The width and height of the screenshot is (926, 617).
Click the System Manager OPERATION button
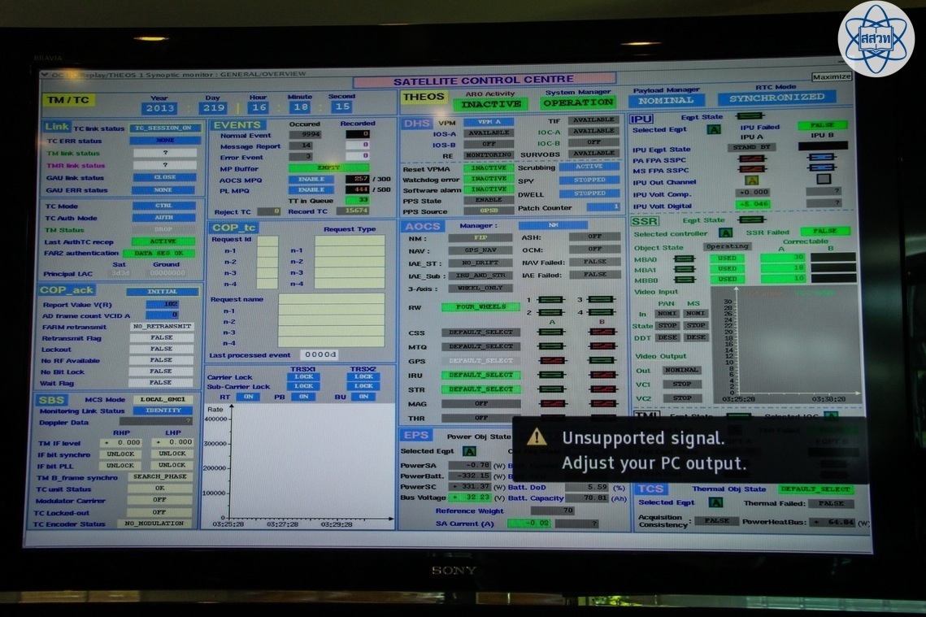578,103
